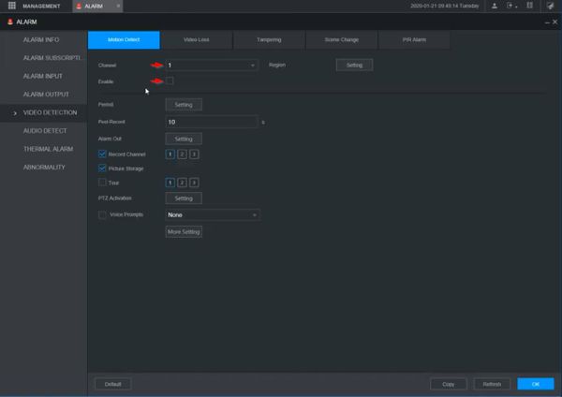Click the Period Setting button

184,105
